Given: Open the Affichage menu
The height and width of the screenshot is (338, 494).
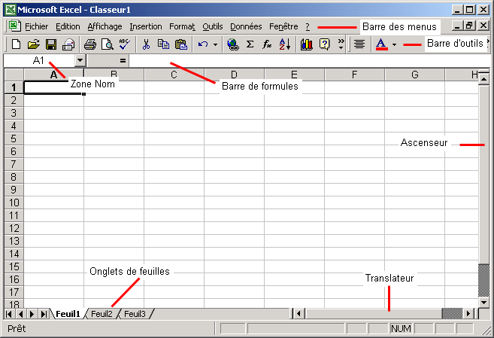Looking at the screenshot, I should click(105, 26).
